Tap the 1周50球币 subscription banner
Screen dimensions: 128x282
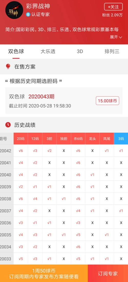(44, 273)
